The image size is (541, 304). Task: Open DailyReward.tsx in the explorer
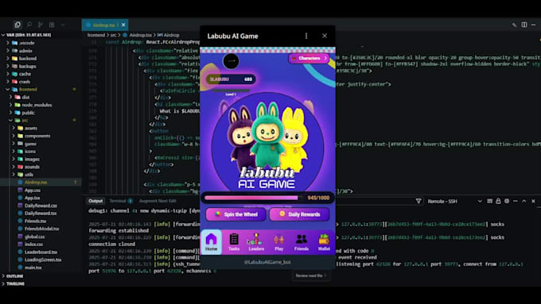41,213
